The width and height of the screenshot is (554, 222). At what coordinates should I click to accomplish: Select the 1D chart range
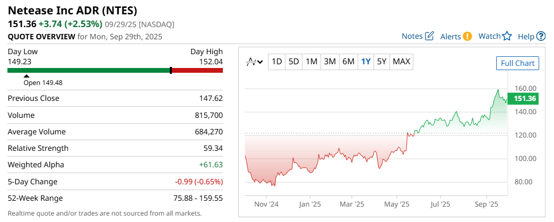click(x=276, y=62)
